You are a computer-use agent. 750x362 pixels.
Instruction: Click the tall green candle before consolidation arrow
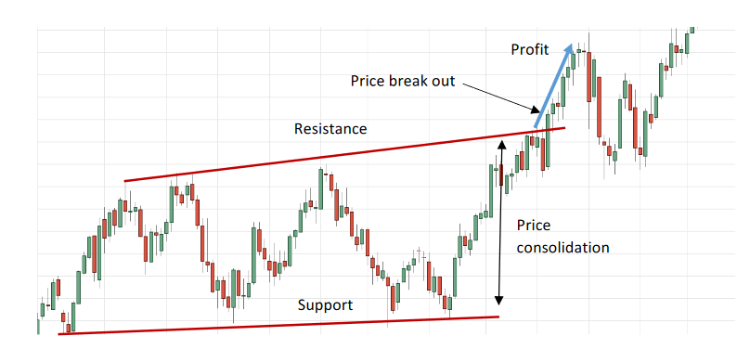pos(491,191)
